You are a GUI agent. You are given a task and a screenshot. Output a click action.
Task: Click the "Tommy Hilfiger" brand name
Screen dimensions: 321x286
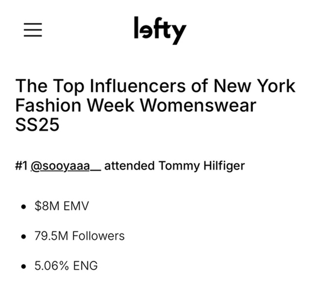pyautogui.click(x=202, y=166)
